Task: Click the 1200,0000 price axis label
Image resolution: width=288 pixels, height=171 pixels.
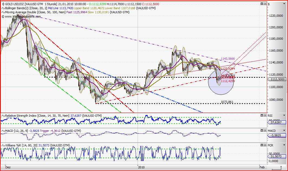Action: 276,27
